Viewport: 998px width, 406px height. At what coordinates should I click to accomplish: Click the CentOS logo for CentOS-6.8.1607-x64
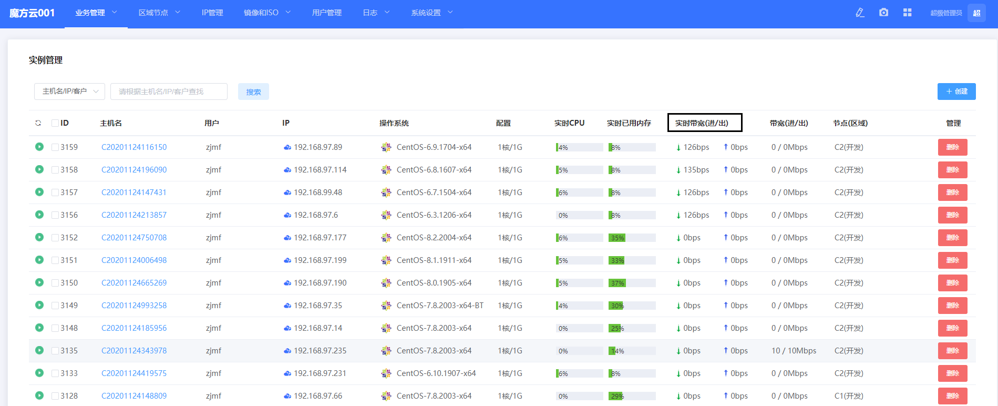click(x=386, y=170)
